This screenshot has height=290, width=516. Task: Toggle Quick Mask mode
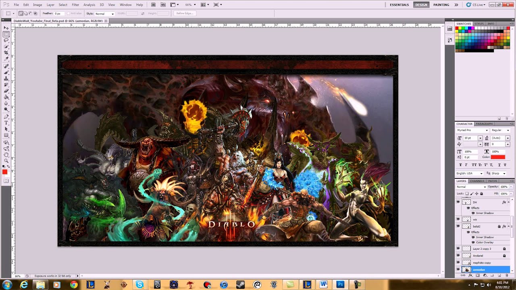[6, 181]
